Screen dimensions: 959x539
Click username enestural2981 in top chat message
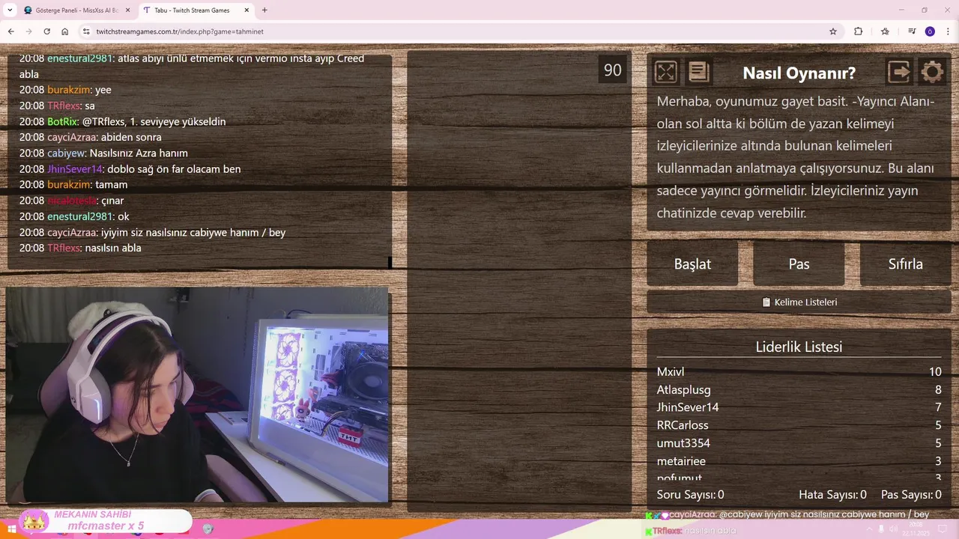point(81,58)
